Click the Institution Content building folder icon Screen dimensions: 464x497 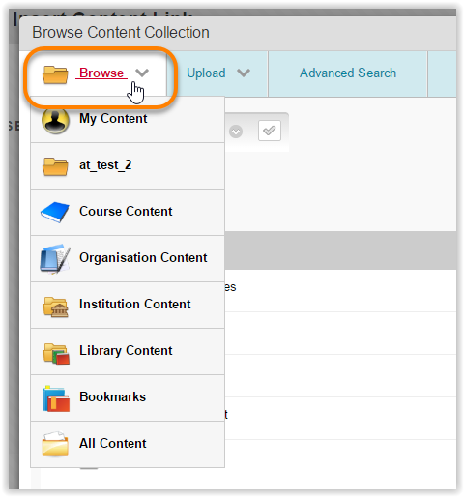pyautogui.click(x=56, y=307)
